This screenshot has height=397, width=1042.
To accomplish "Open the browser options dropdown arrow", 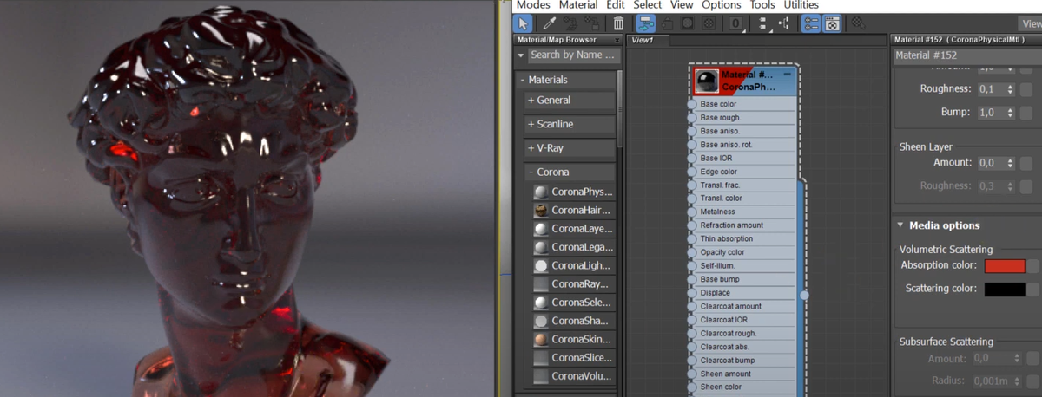I will coord(521,55).
